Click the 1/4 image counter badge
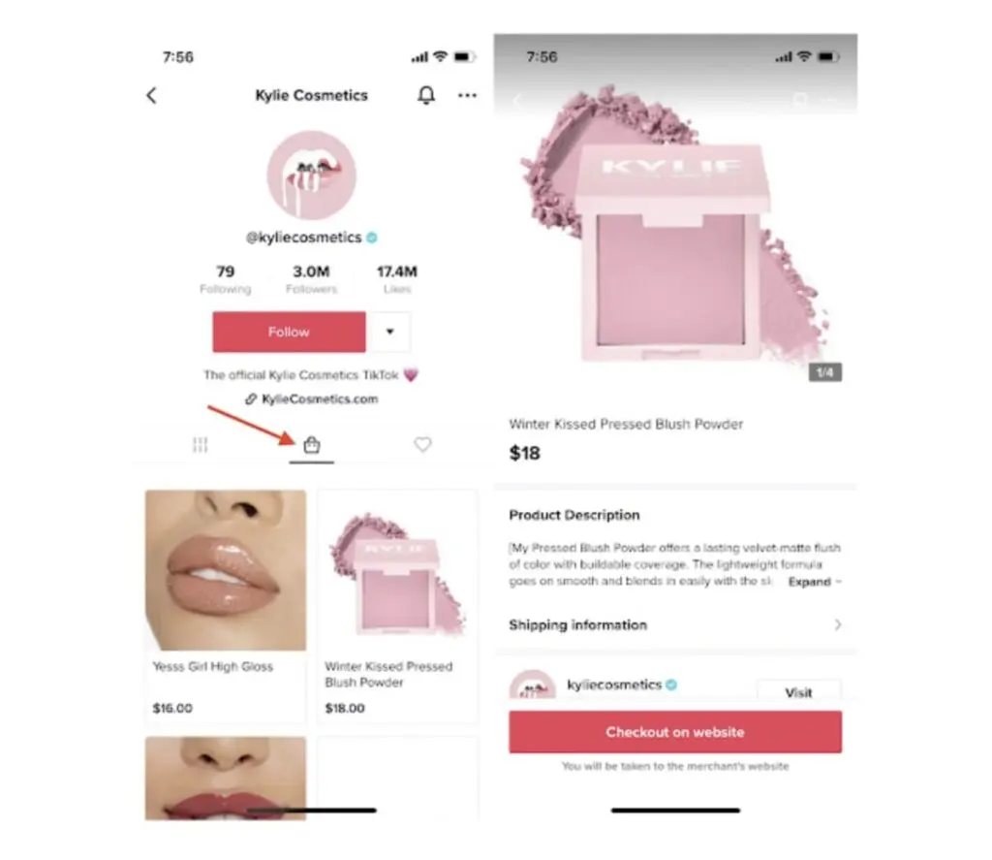The height and width of the screenshot is (860, 992). (825, 372)
